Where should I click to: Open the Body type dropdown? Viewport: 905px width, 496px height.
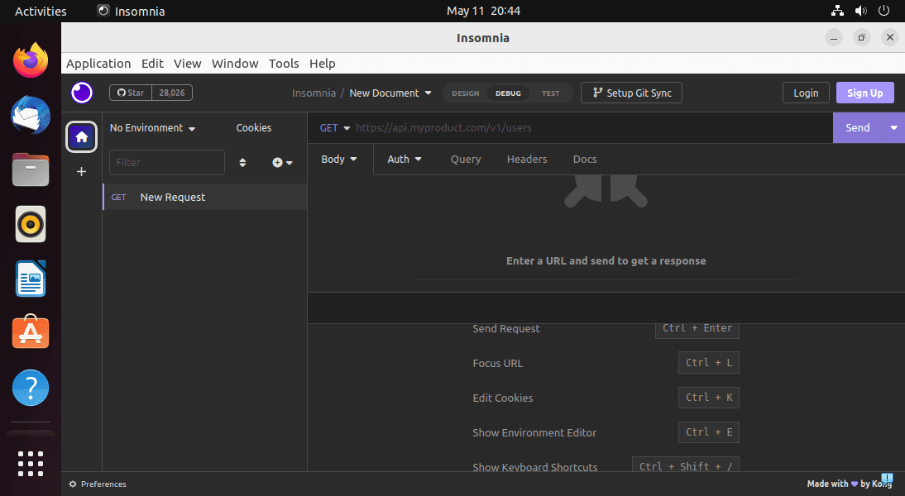(339, 160)
